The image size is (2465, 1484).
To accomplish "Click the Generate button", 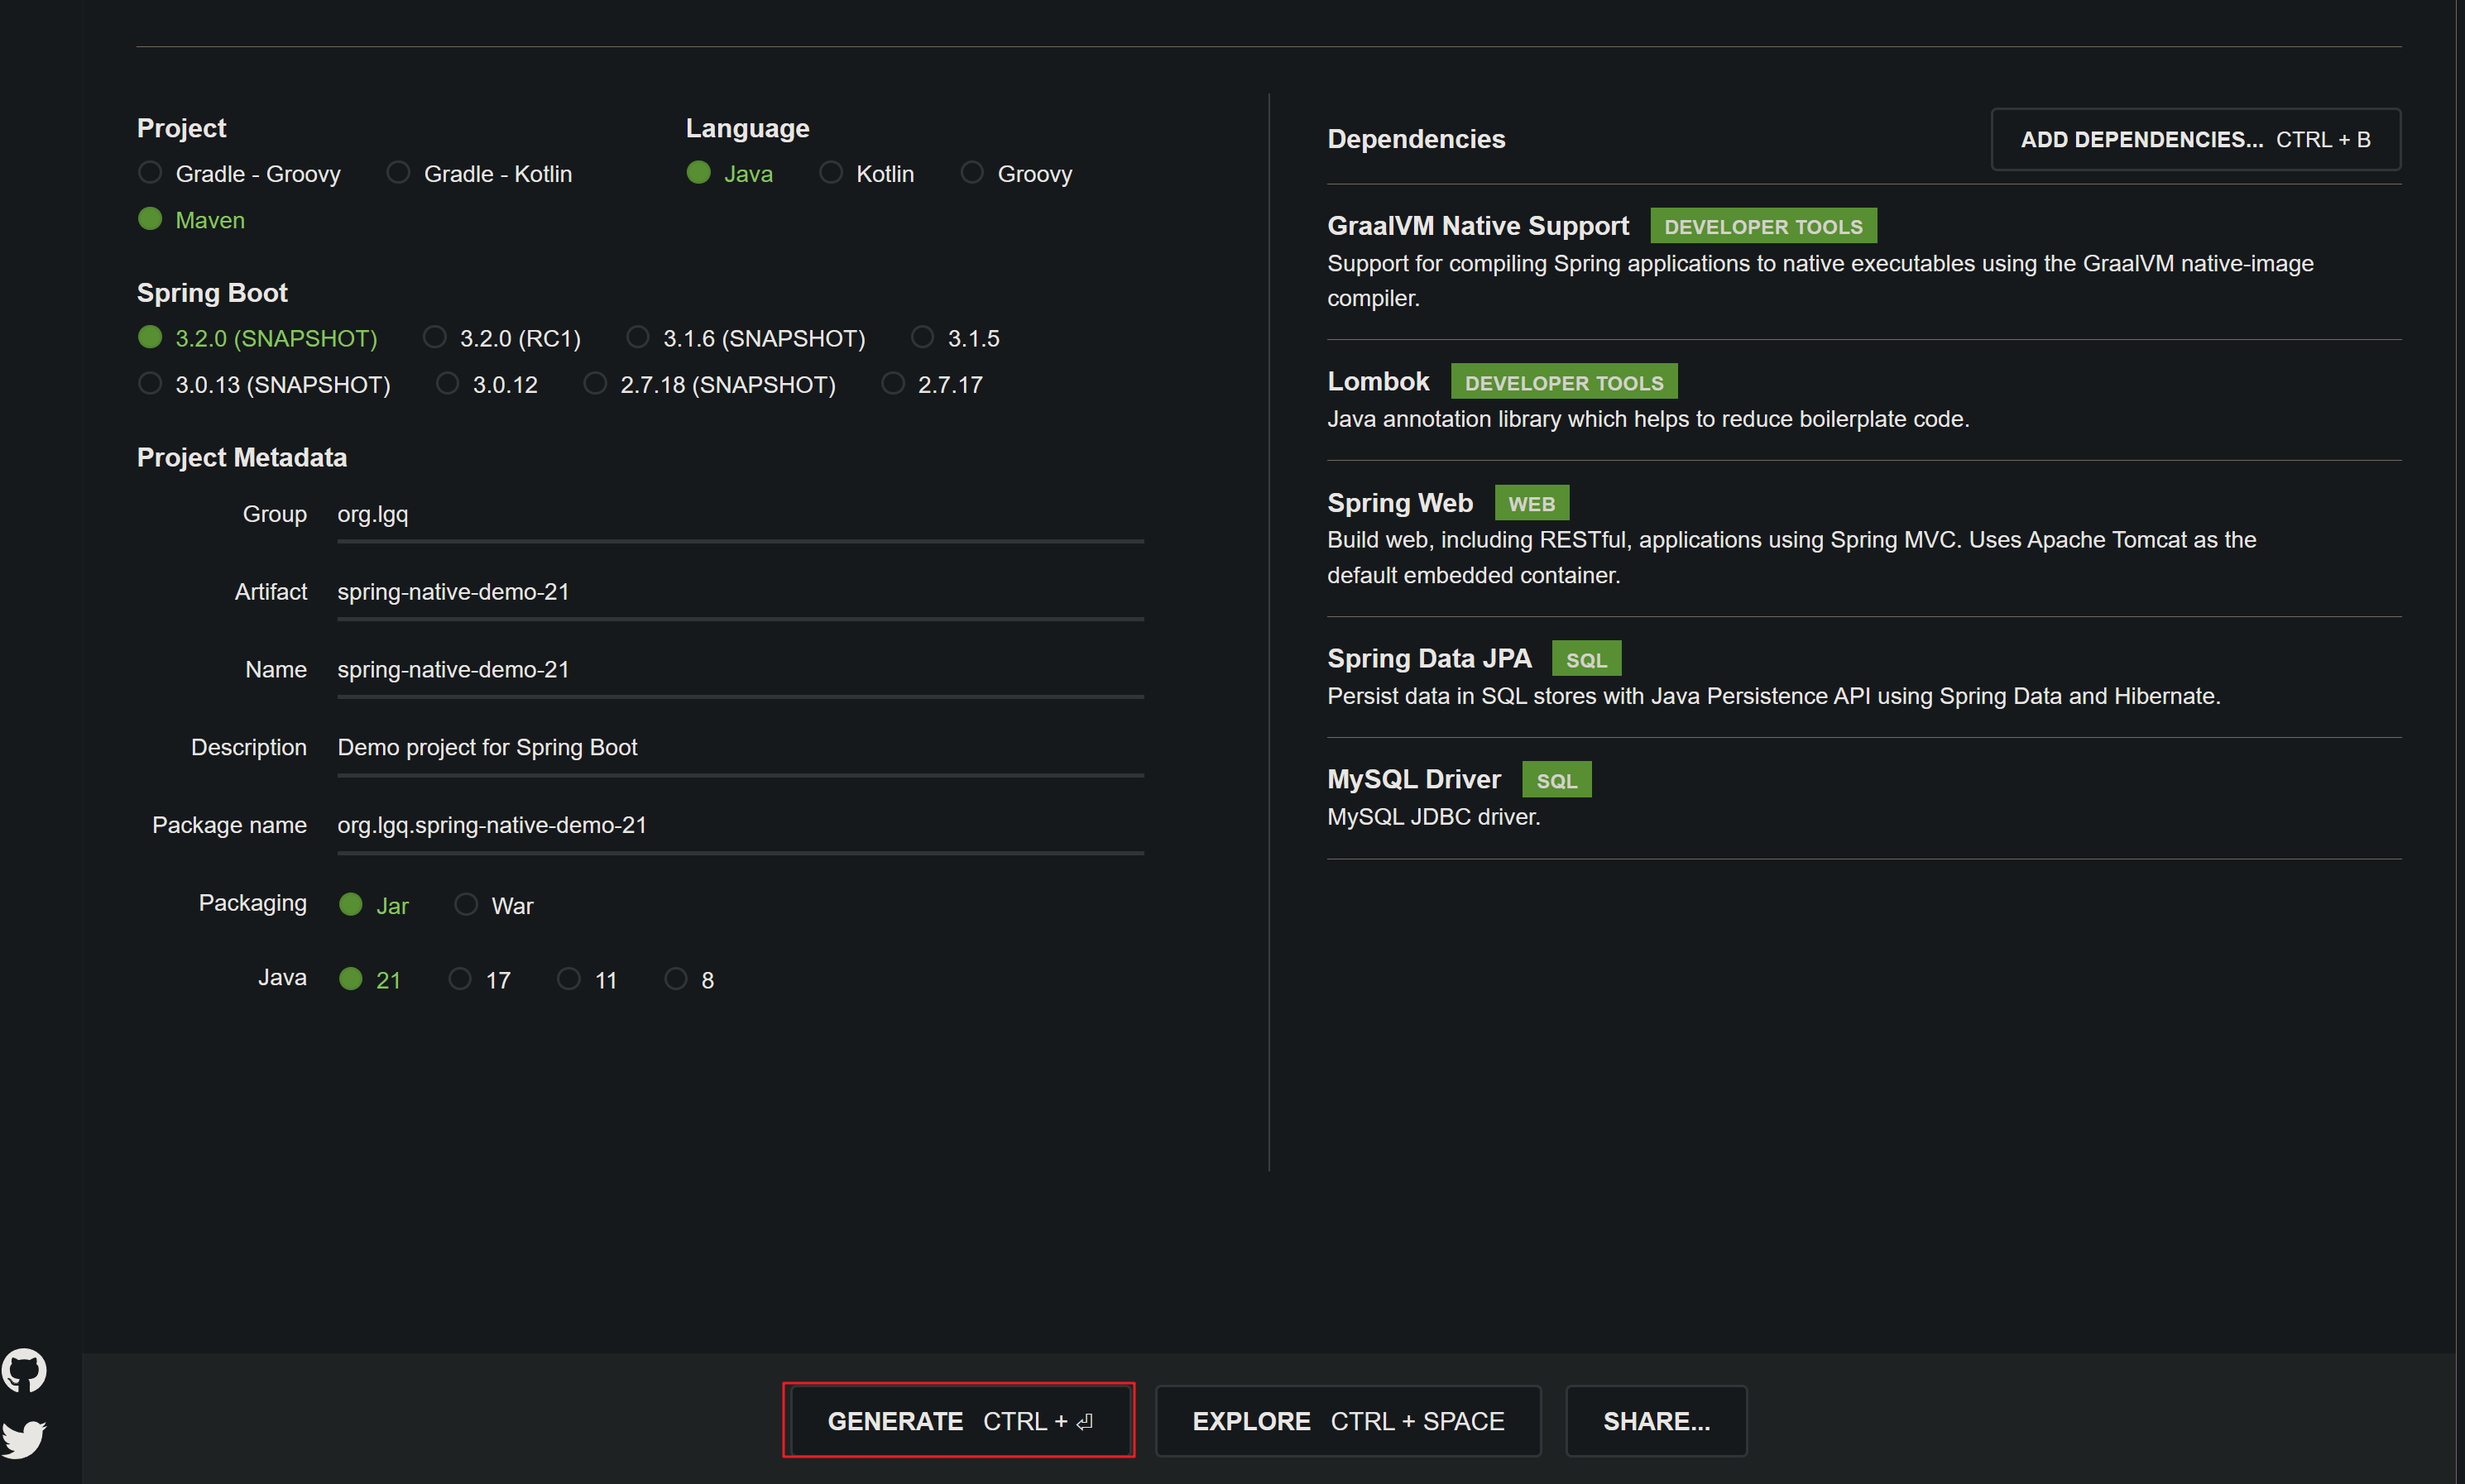I will coord(960,1420).
